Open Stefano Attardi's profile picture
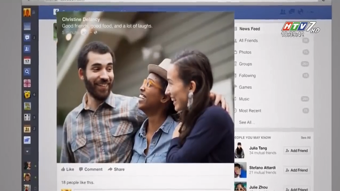This screenshot has height=191, width=340. pos(240,170)
